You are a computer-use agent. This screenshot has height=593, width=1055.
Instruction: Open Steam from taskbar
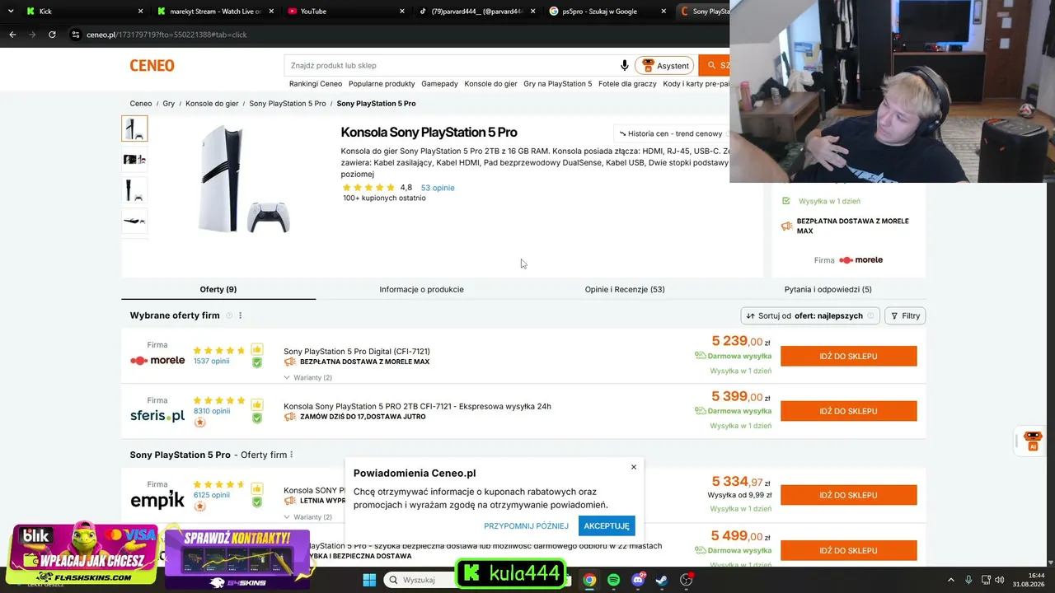pos(662,580)
